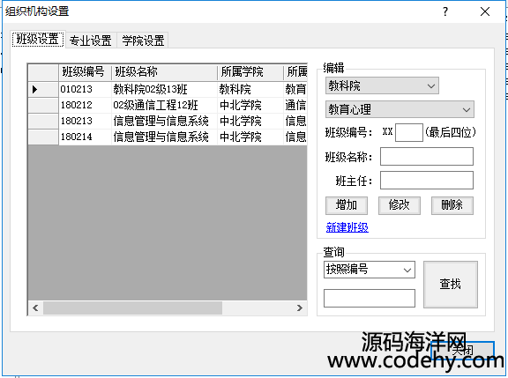Viewport: 508px width, 378px height.
Task: Focus the 班级名称 text field
Action: pos(427,157)
